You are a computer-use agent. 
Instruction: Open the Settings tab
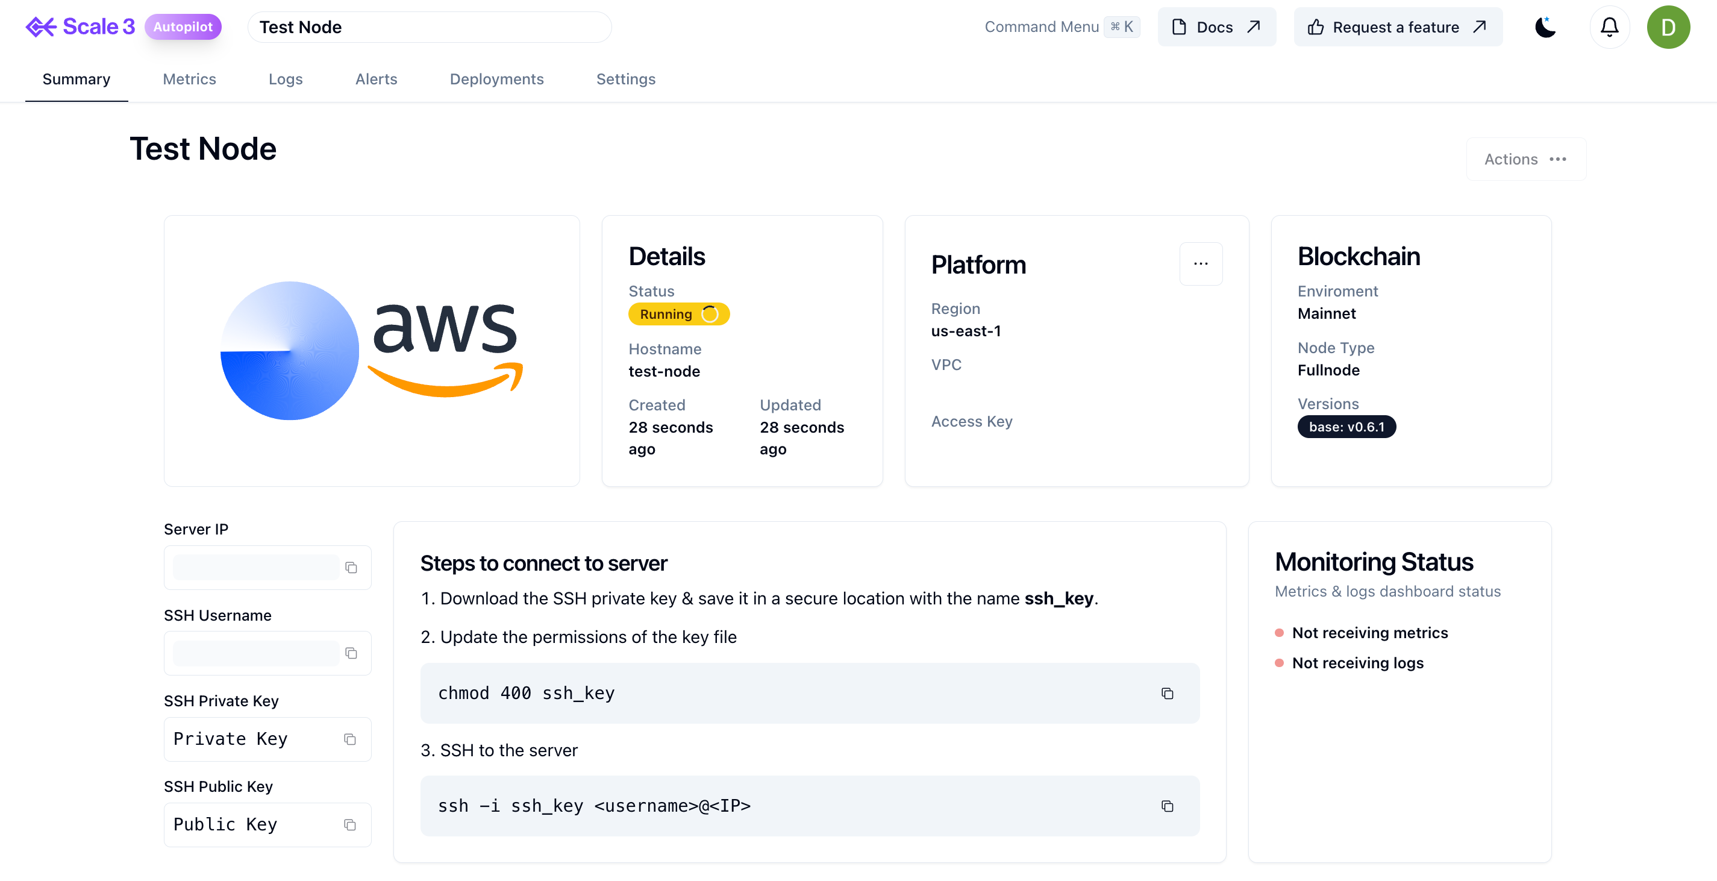(x=625, y=79)
